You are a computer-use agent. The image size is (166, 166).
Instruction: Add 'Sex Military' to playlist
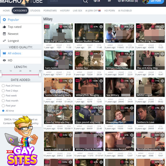coord(132,81)
